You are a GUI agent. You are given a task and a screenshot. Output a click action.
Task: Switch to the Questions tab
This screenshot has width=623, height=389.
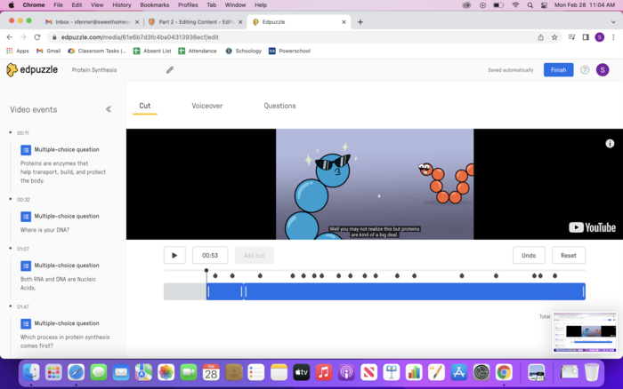[279, 106]
